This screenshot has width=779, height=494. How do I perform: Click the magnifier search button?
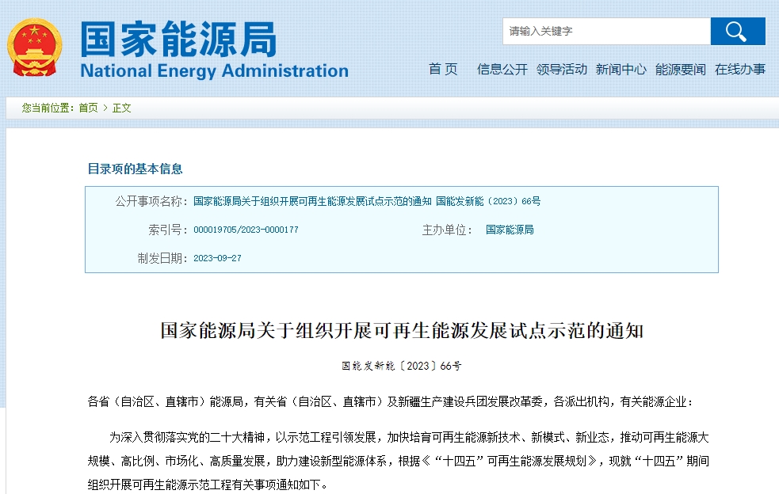click(x=737, y=32)
